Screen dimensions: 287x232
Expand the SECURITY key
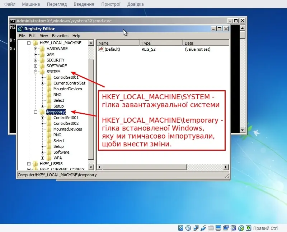(36, 60)
